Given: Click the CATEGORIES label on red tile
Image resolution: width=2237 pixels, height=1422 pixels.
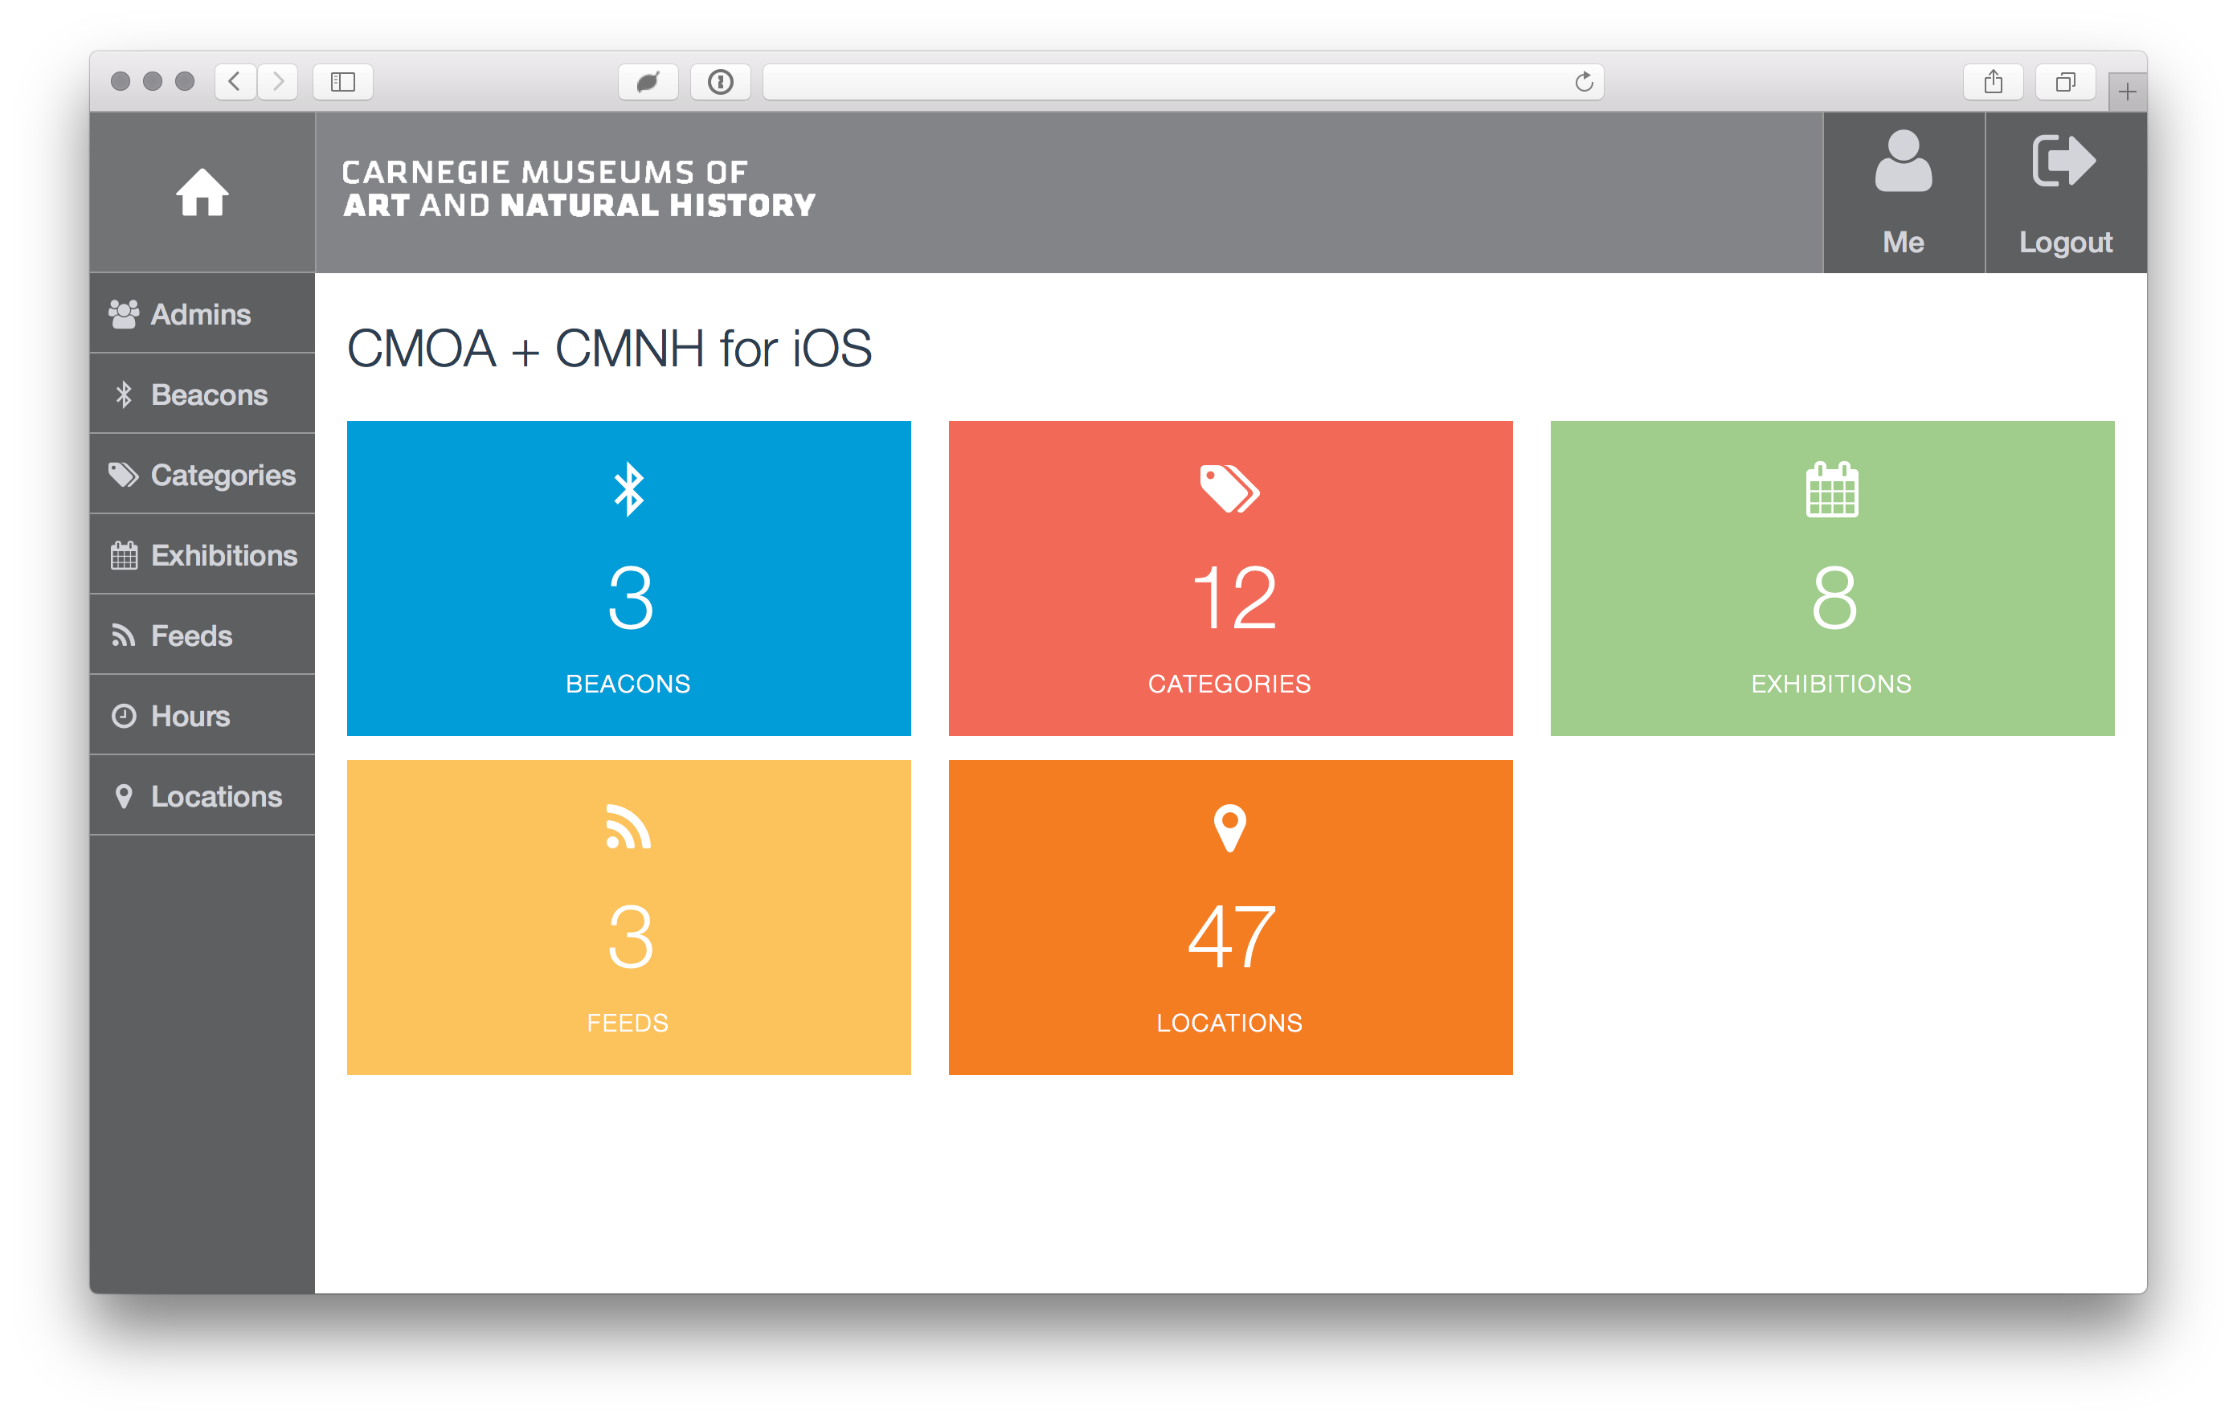Looking at the screenshot, I should click(1229, 684).
